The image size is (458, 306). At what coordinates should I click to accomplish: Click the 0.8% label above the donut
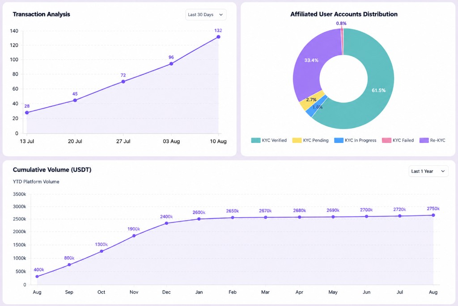coord(341,23)
